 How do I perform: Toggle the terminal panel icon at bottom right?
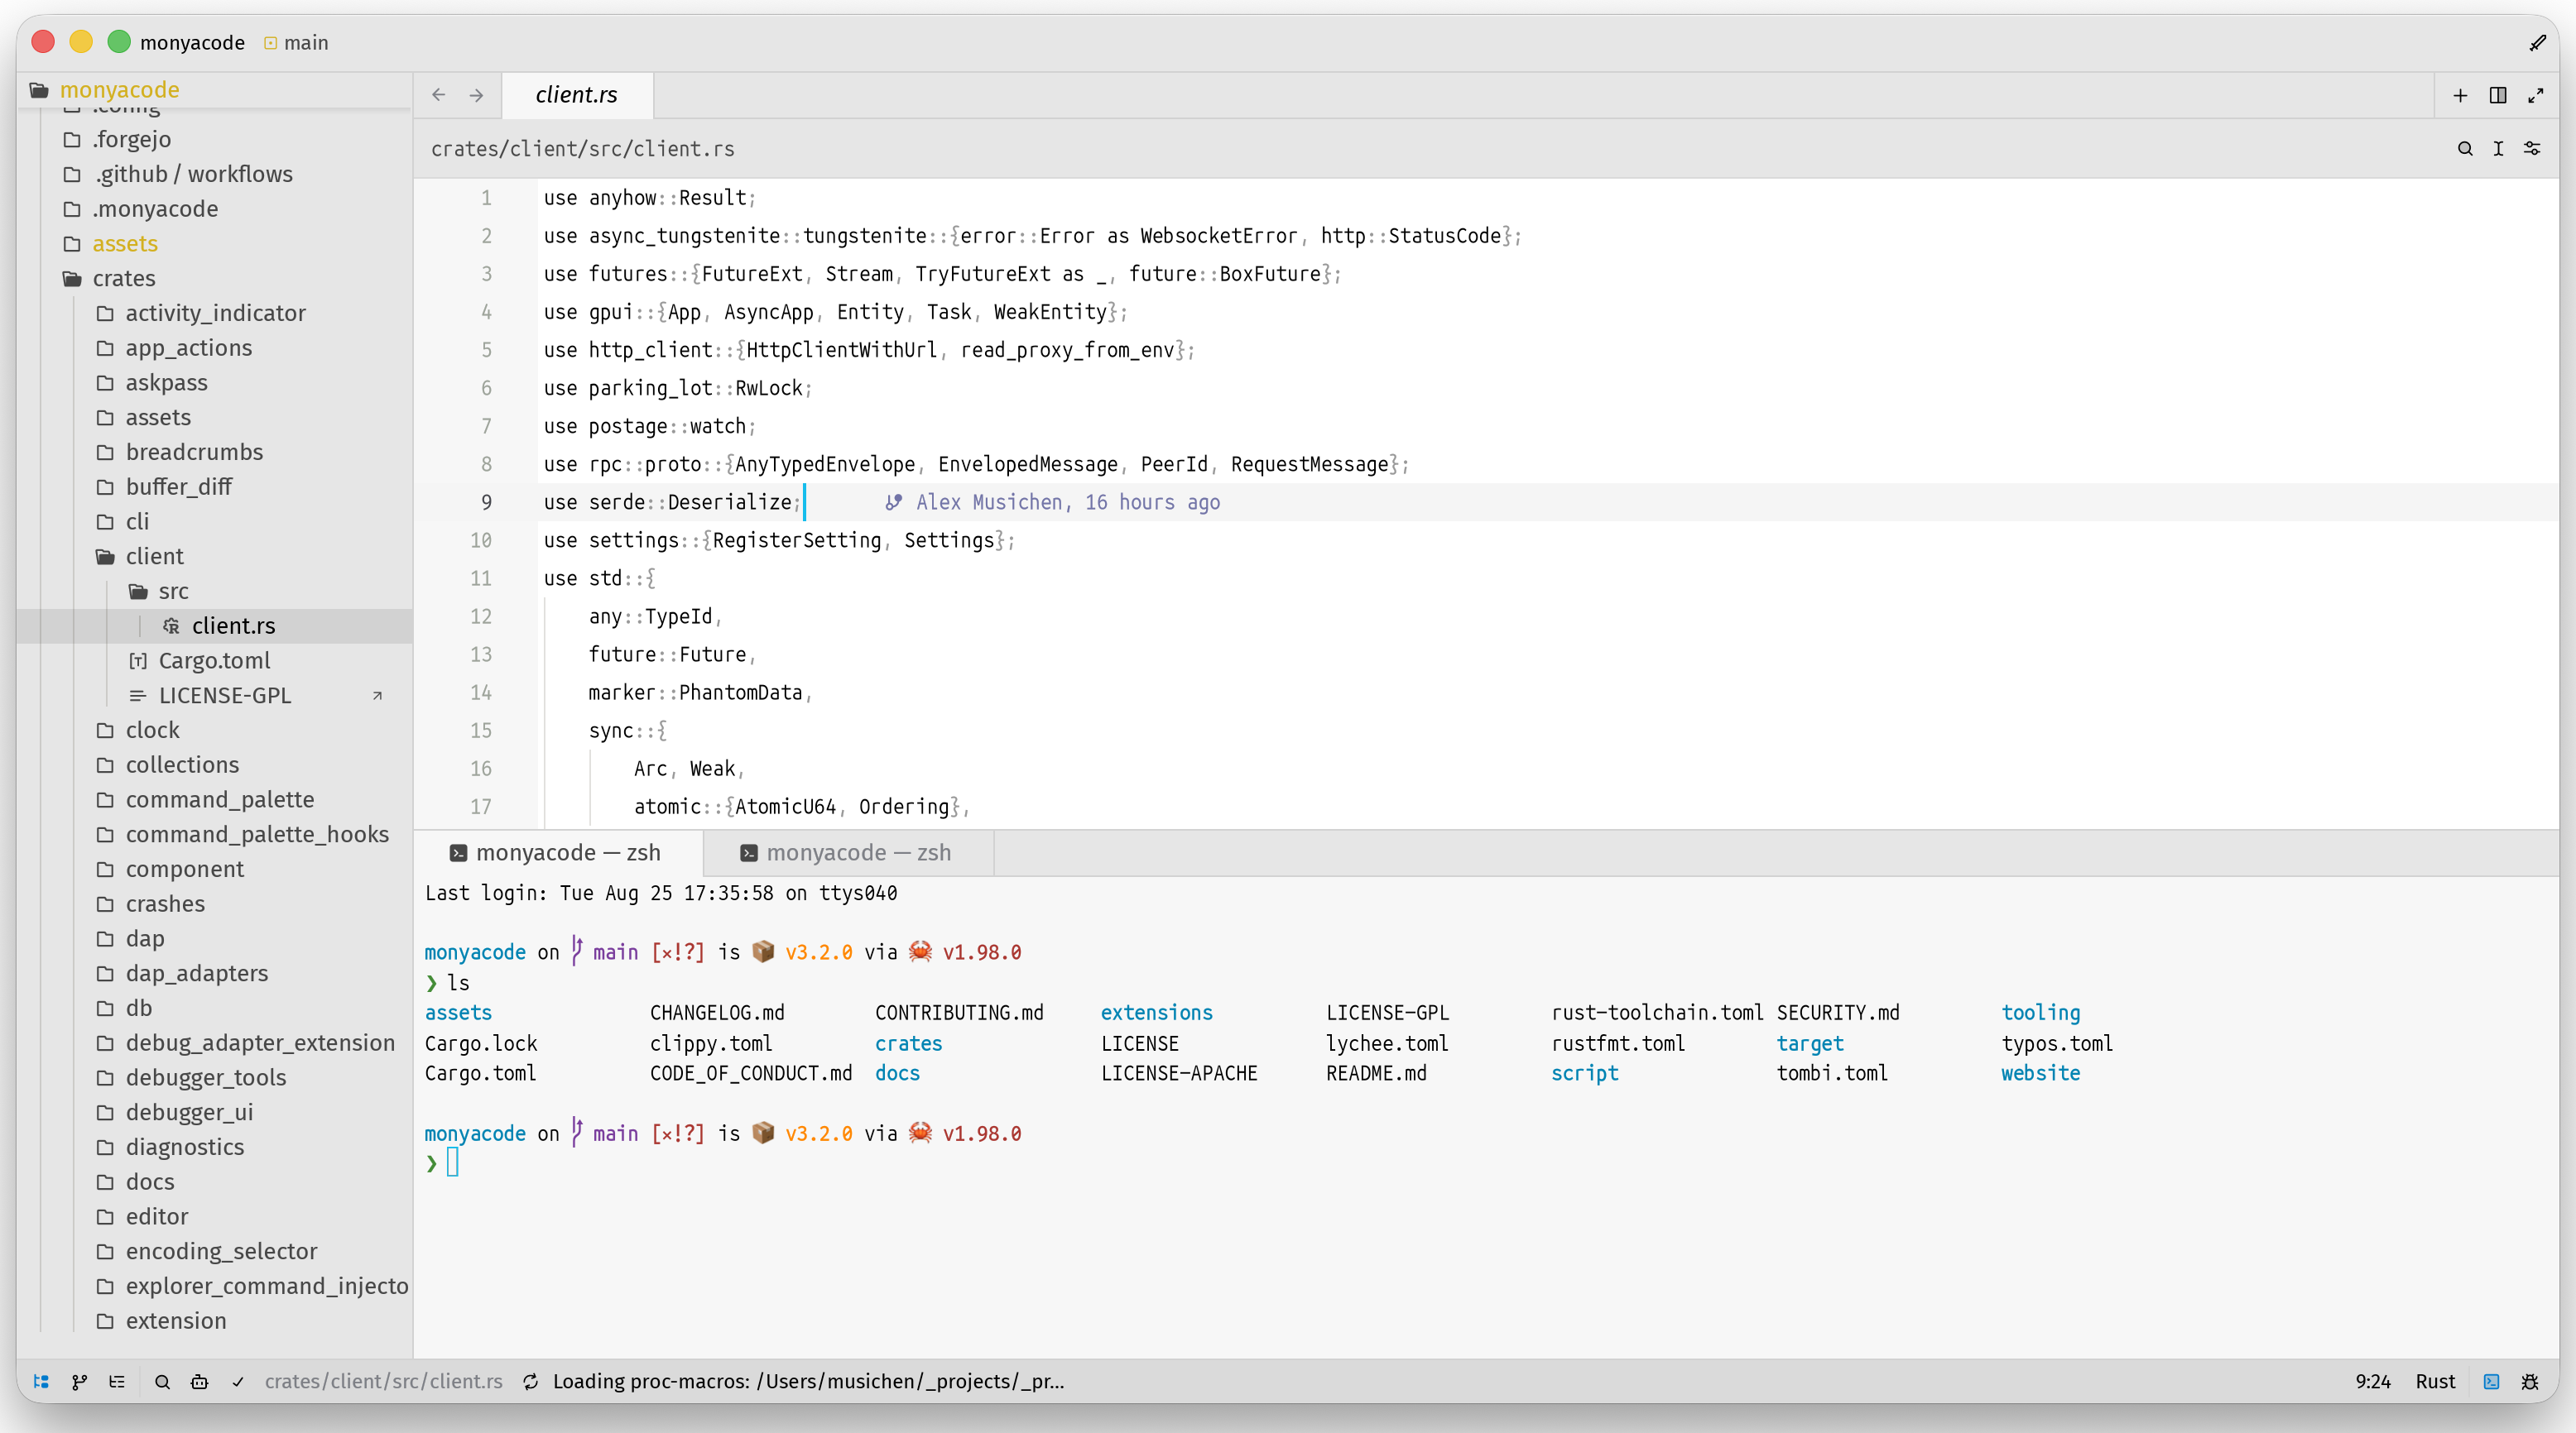2491,1381
